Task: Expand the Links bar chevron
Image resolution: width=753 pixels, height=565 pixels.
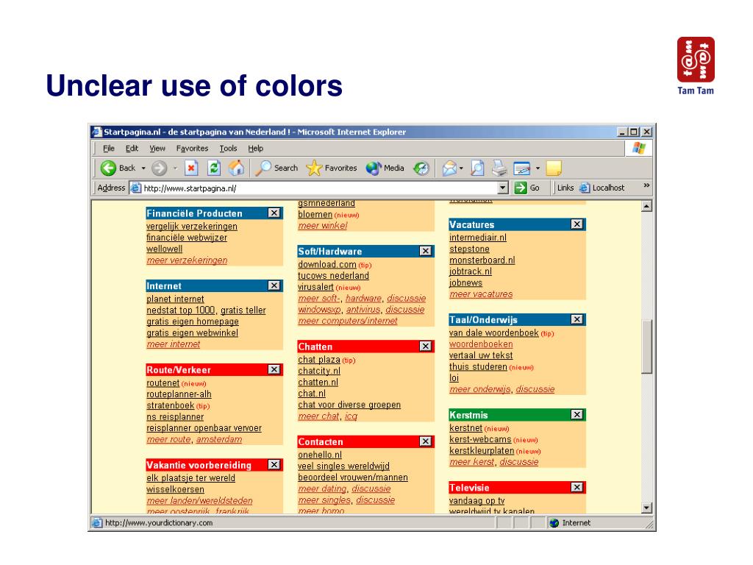Action: tap(646, 185)
